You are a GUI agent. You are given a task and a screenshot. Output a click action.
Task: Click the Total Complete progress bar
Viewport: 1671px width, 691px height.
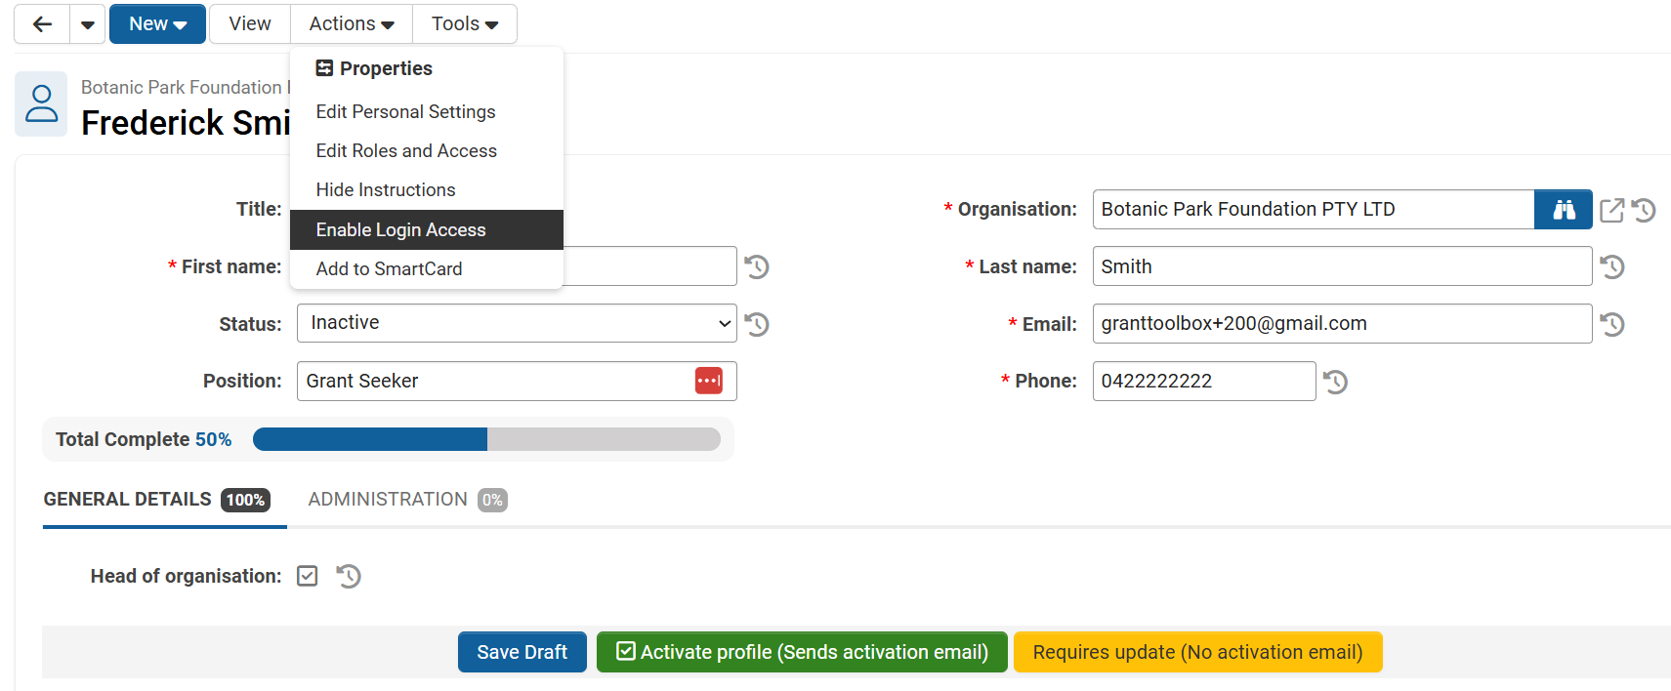486,439
